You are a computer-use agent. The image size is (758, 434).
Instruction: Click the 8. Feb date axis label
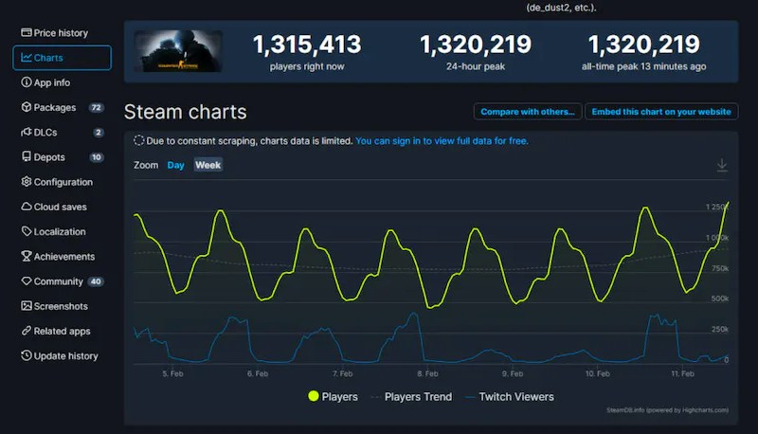[427, 373]
